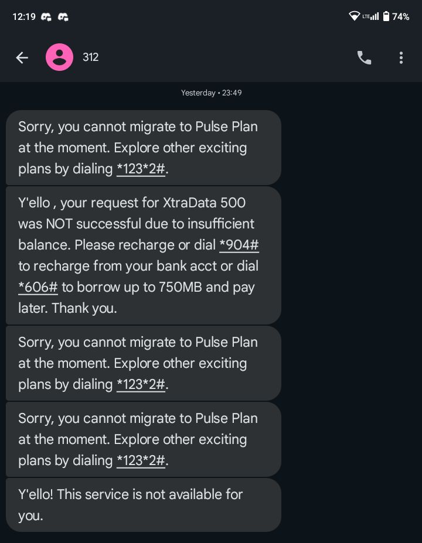Tap *123*2# in the third message
This screenshot has width=422, height=543.
[141, 384]
